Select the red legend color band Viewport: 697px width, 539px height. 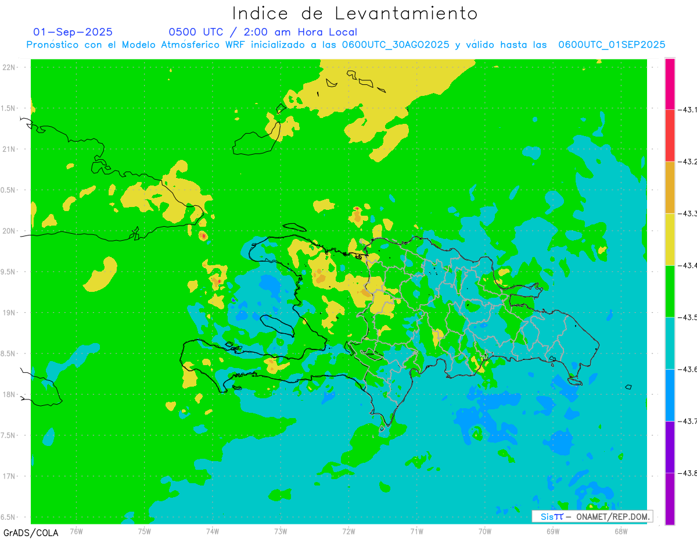(x=670, y=135)
